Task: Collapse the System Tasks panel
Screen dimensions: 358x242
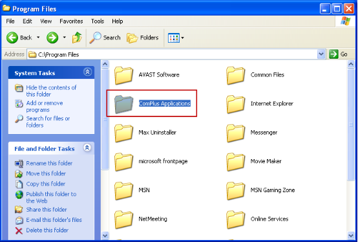Action: pos(87,72)
